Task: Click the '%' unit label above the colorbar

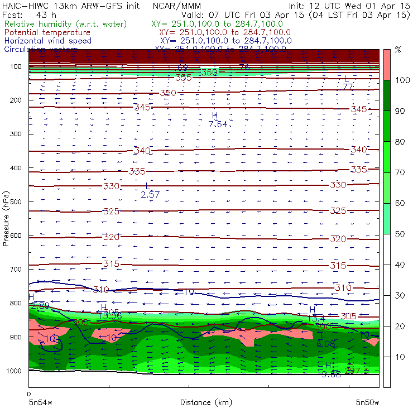Action: coord(398,50)
